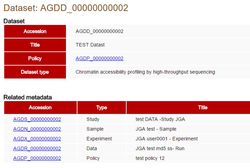Click AGDP_00000000002 link in Related metadata table
Viewport: 250px width, 168px height.
coord(37,158)
